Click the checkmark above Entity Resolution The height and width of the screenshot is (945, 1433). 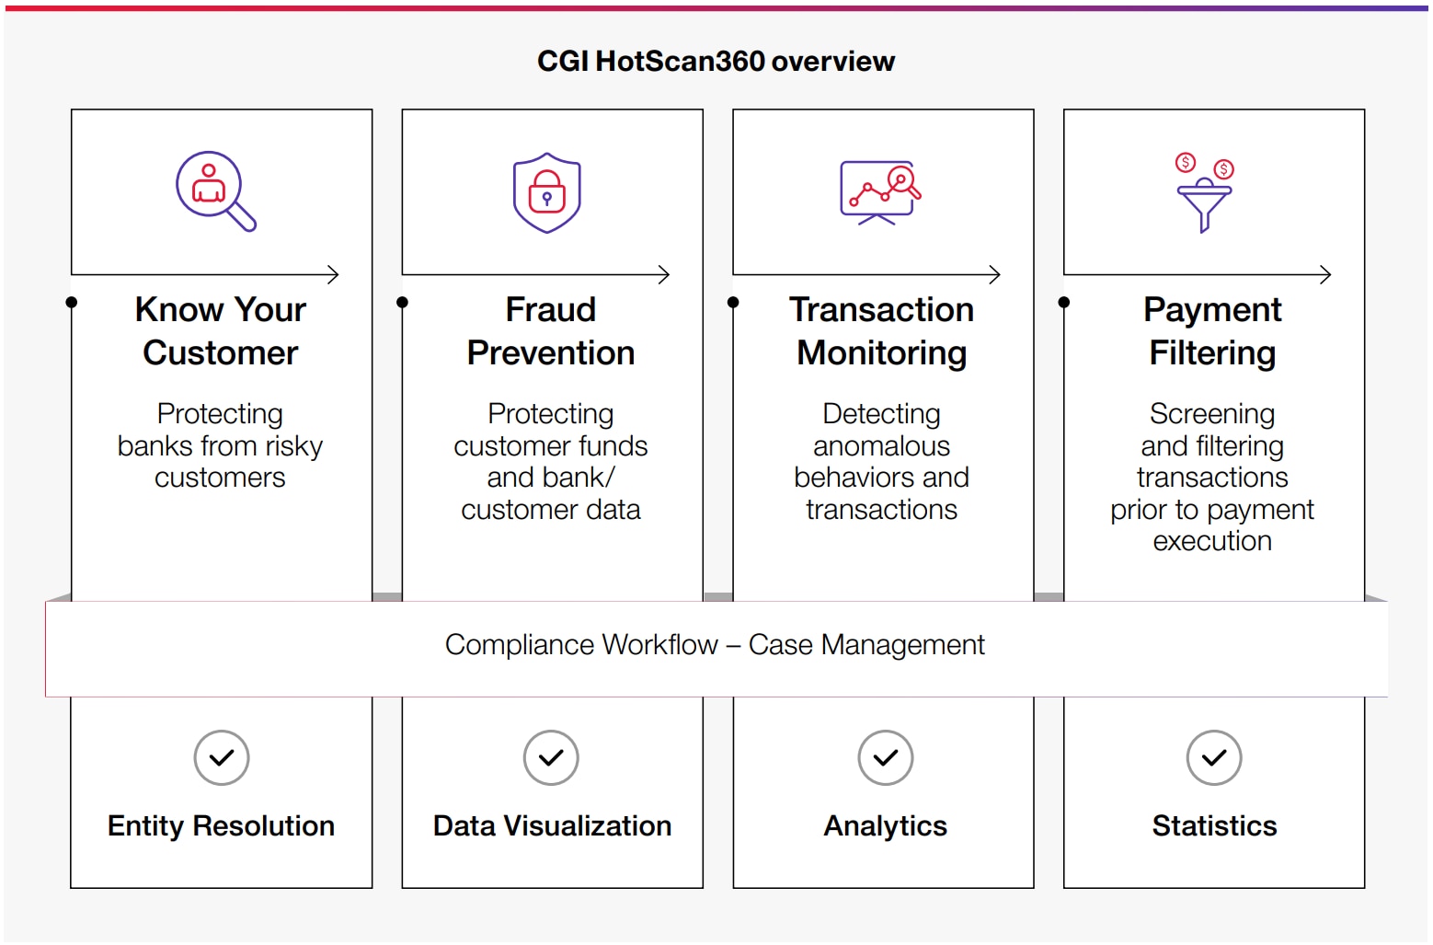pyautogui.click(x=222, y=758)
